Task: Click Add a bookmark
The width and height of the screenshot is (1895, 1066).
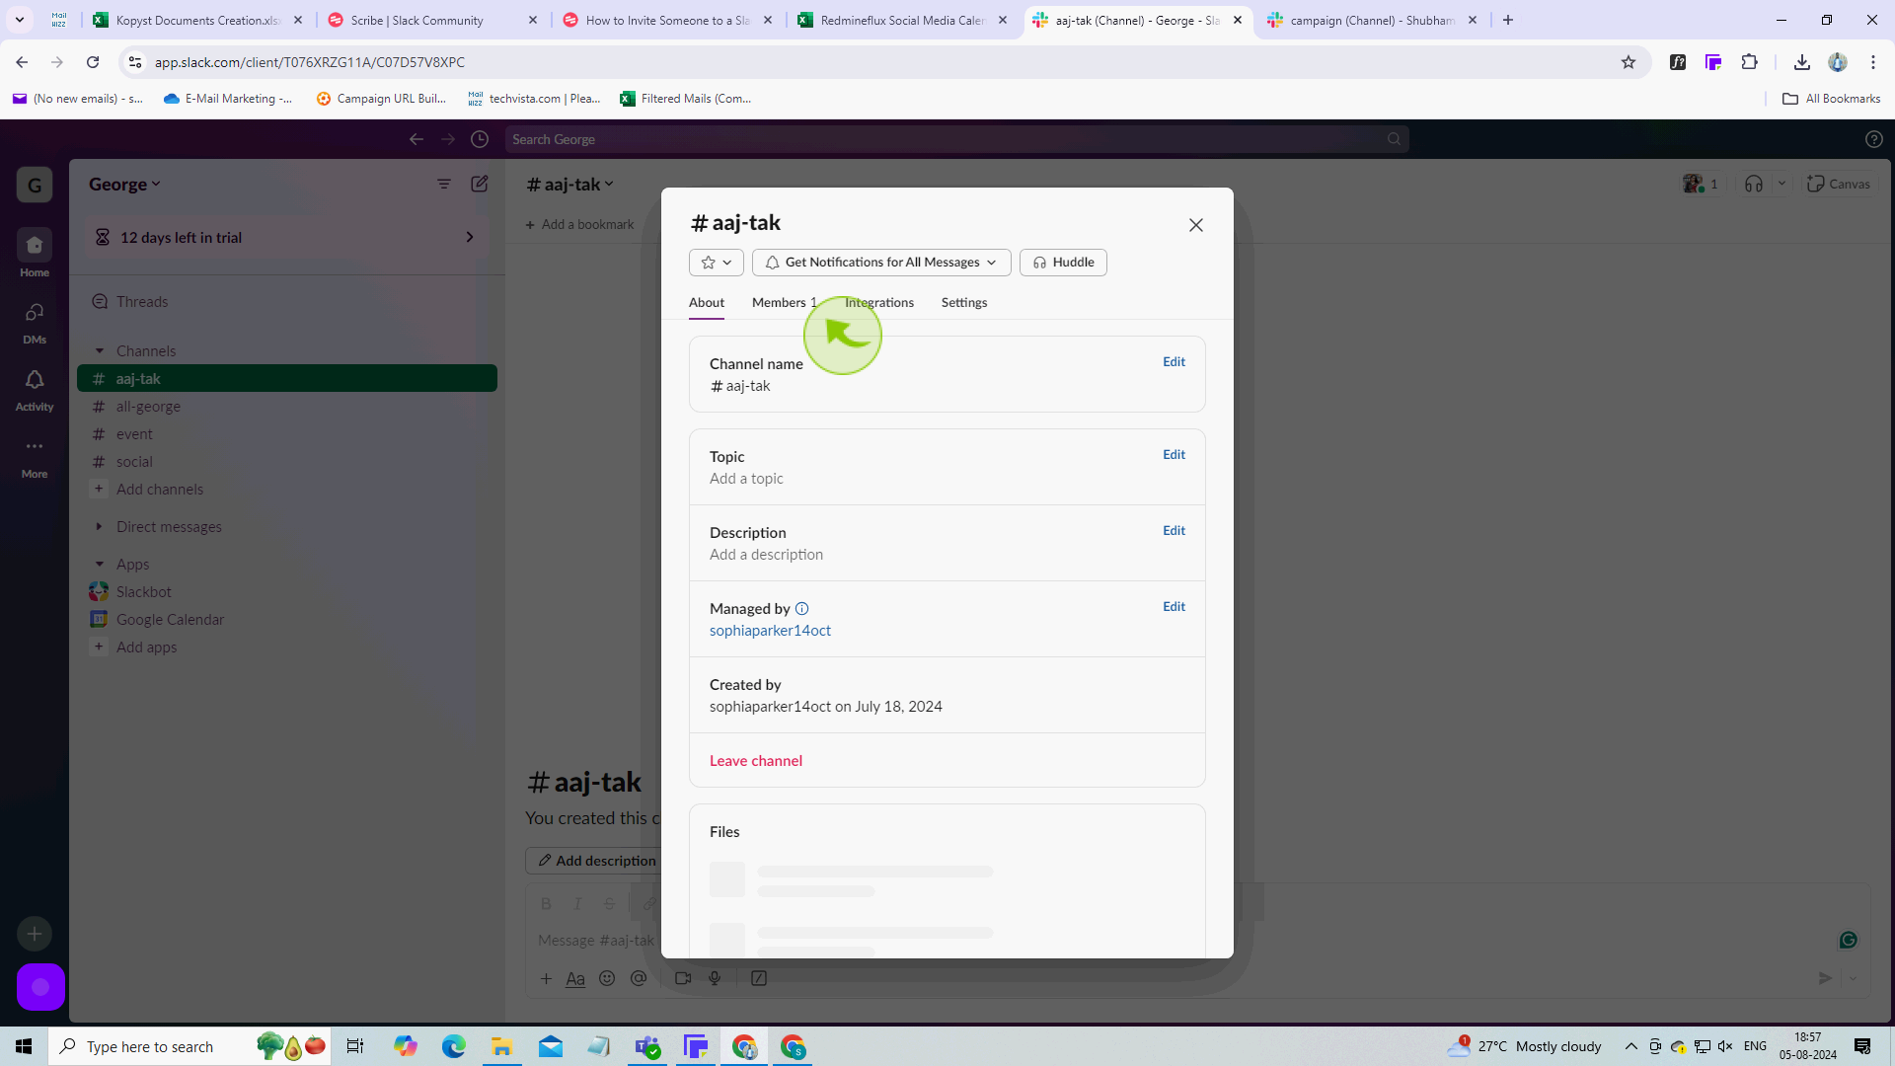Action: (x=580, y=225)
